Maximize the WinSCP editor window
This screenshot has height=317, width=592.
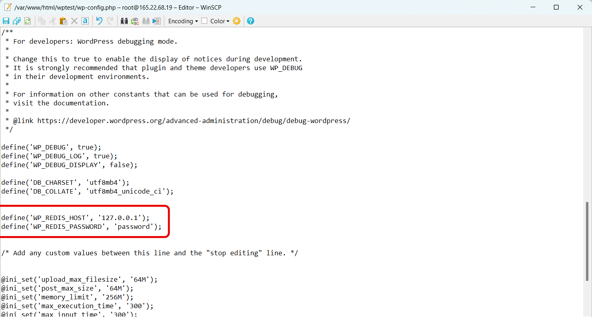(556, 7)
